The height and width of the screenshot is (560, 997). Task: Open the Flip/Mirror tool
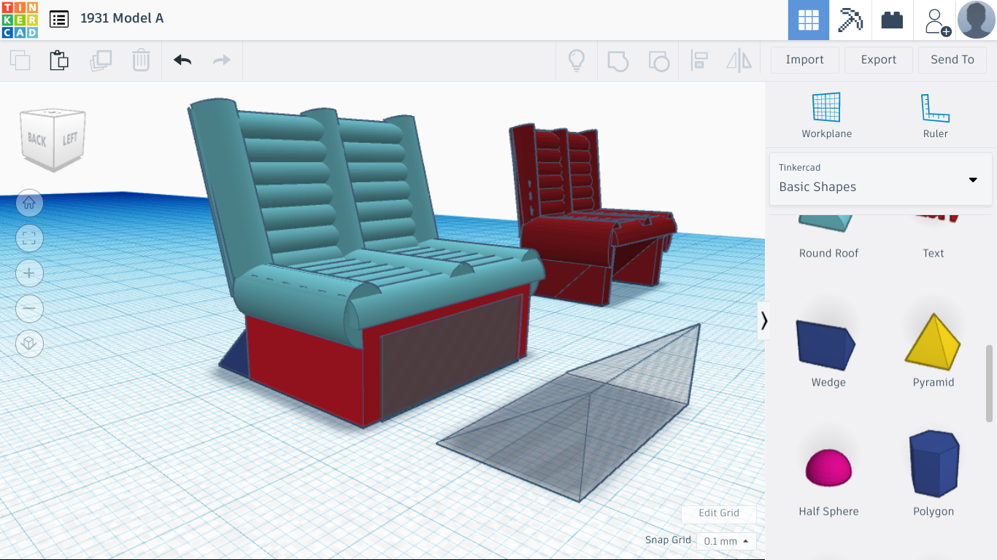click(739, 61)
